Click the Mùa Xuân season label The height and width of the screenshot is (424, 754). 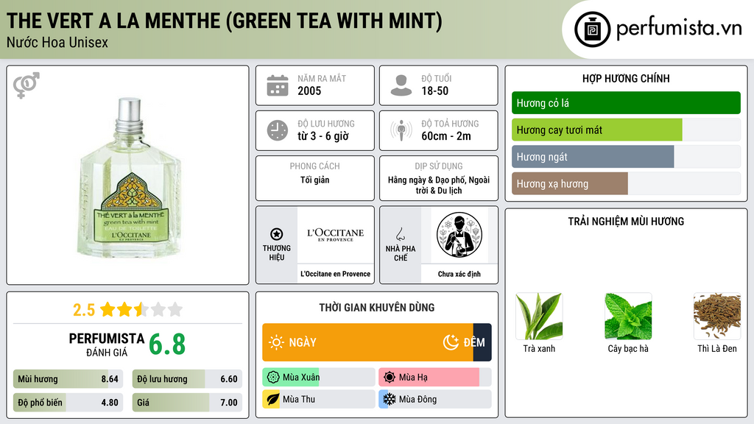click(x=301, y=378)
